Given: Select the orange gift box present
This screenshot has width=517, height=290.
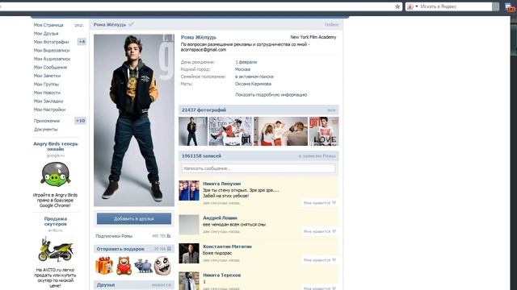Looking at the screenshot, I should coord(104,266).
